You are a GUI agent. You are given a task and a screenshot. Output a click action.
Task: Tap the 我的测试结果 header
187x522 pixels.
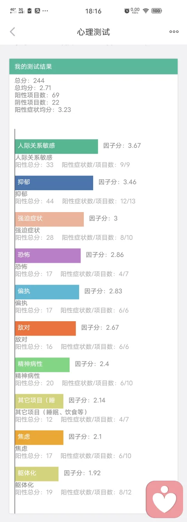pyautogui.click(x=93, y=67)
